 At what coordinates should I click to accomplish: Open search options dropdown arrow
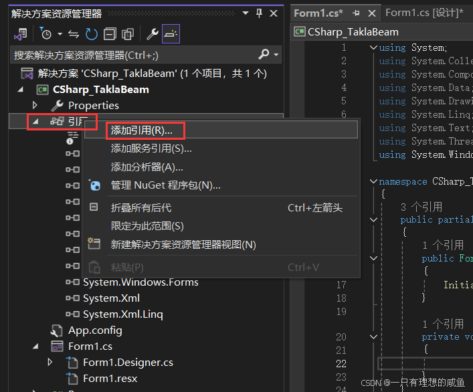tap(276, 55)
